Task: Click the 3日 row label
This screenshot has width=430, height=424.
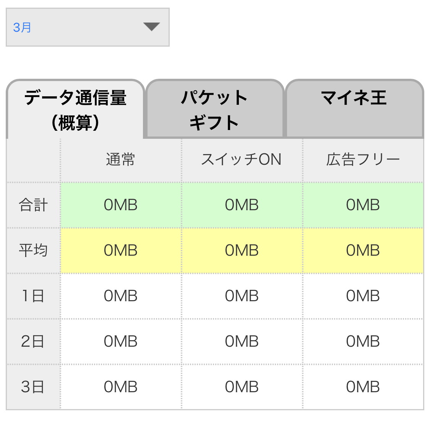Action: pos(33,387)
